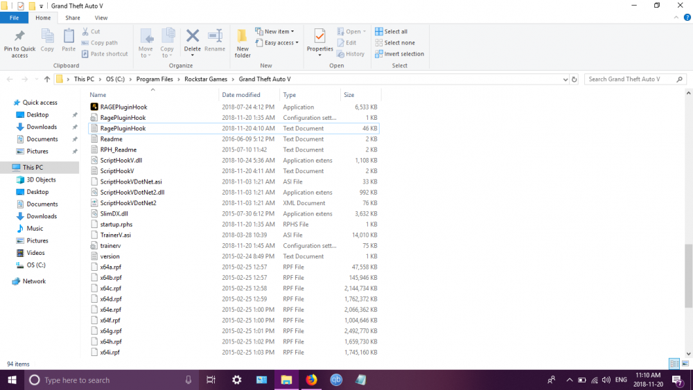Click the taskbar search box
The image size is (693, 390).
click(110, 380)
